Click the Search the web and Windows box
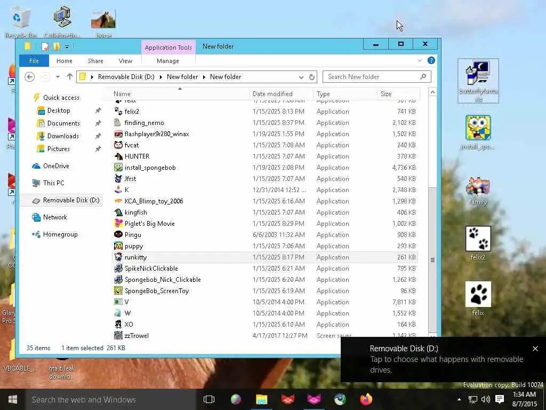 pos(111,399)
